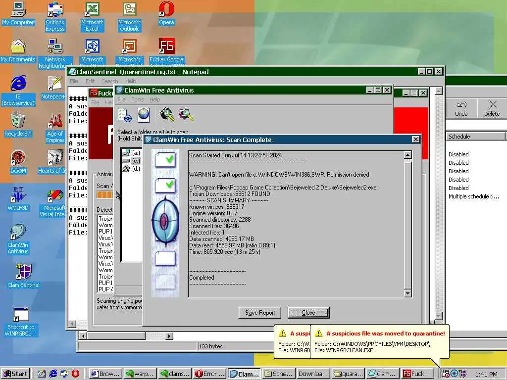Open Edit menu in Notepad
This screenshot has height=380, width=507.
click(x=90, y=81)
